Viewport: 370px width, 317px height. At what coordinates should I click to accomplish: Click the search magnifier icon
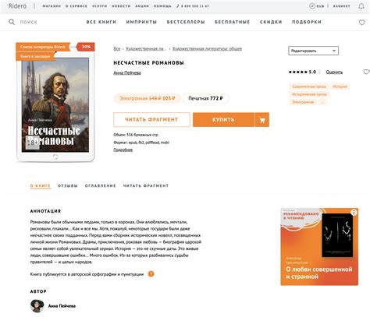12,22
